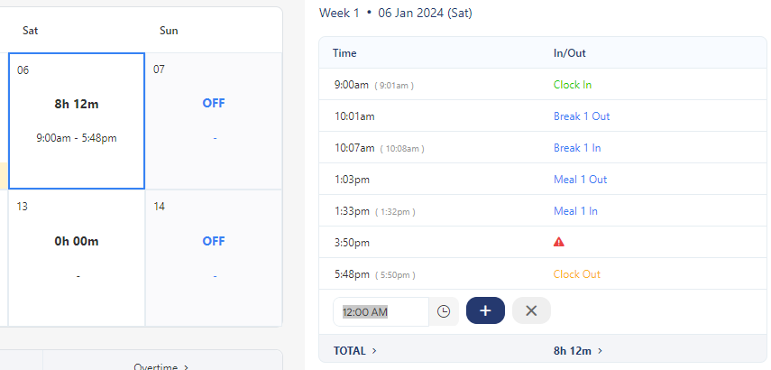Select the day 14 OFF cell
This screenshot has width=771, height=370.
pyautogui.click(x=214, y=258)
